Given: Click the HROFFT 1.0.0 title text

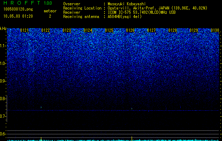Looking at the screenshot, I should (28, 3).
